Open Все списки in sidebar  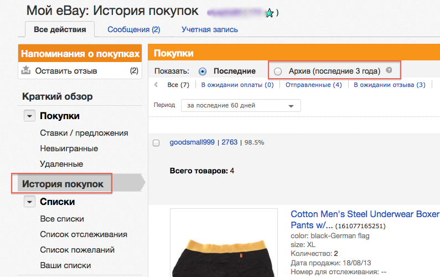62,219
